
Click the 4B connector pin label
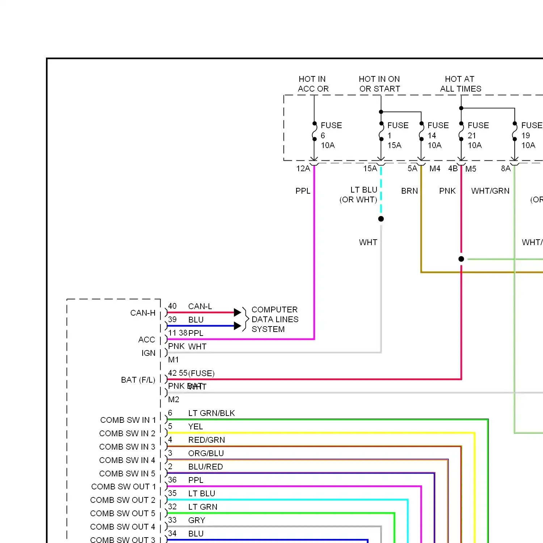(453, 169)
